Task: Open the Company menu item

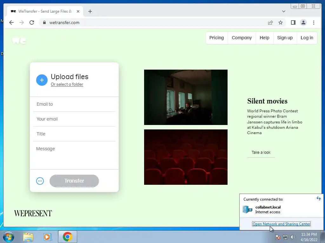Action: click(242, 38)
